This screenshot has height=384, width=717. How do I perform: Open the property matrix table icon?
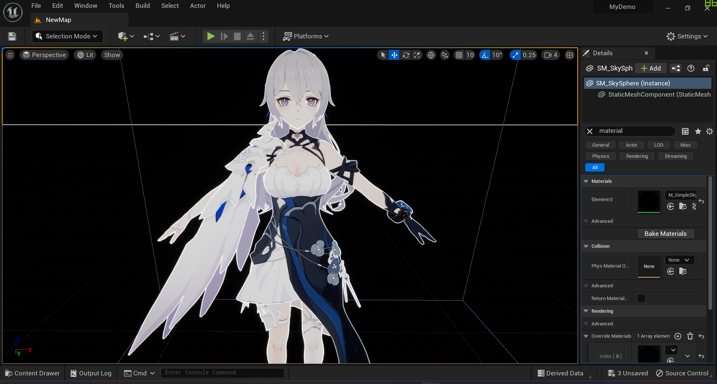(685, 131)
